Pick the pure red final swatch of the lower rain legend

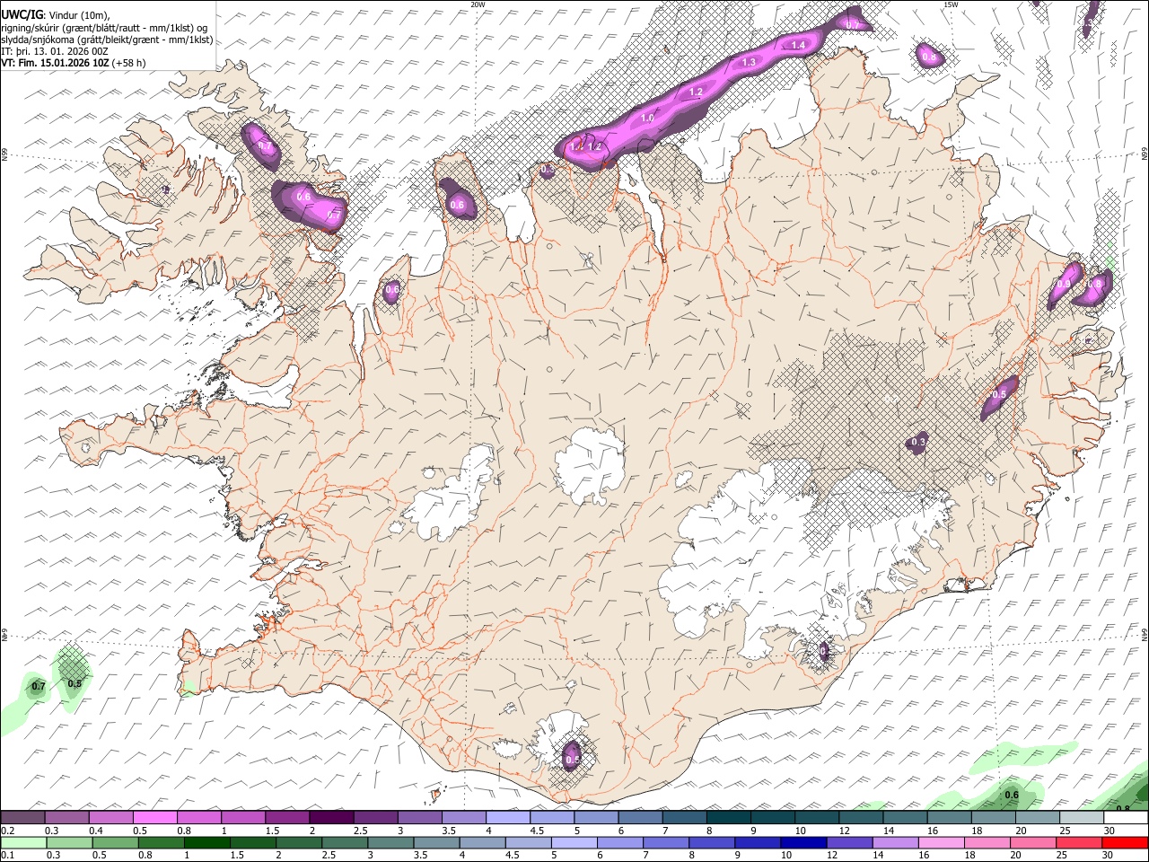[x=1127, y=842]
